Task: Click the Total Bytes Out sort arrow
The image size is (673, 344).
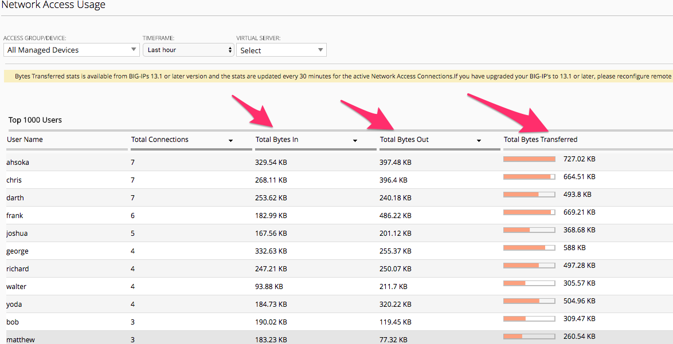Action: tap(479, 140)
